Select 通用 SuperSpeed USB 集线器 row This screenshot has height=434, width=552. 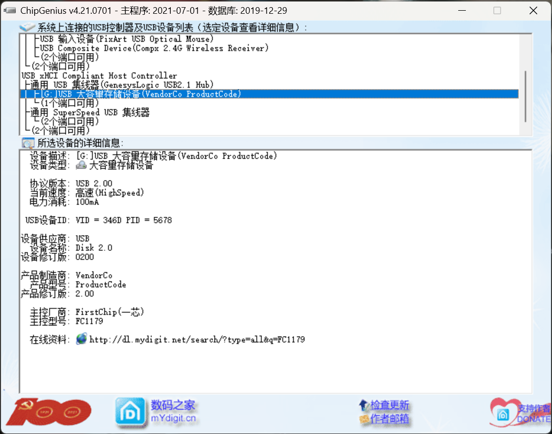90,112
